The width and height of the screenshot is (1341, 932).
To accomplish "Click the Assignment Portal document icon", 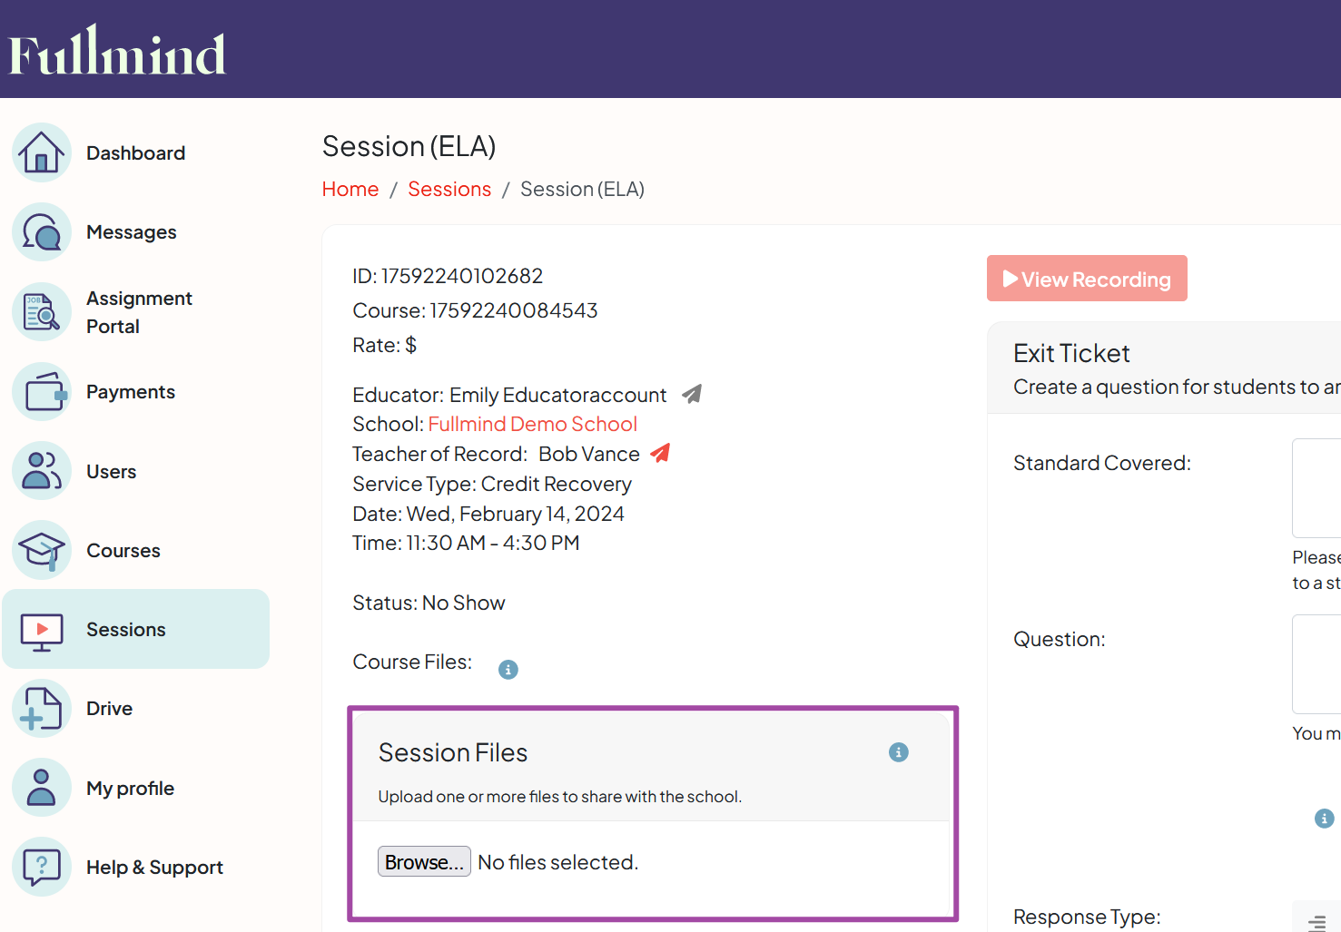I will [41, 311].
